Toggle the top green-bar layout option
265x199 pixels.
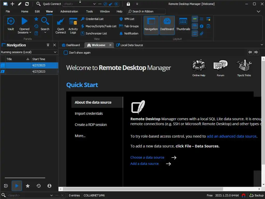[x=195, y=19]
